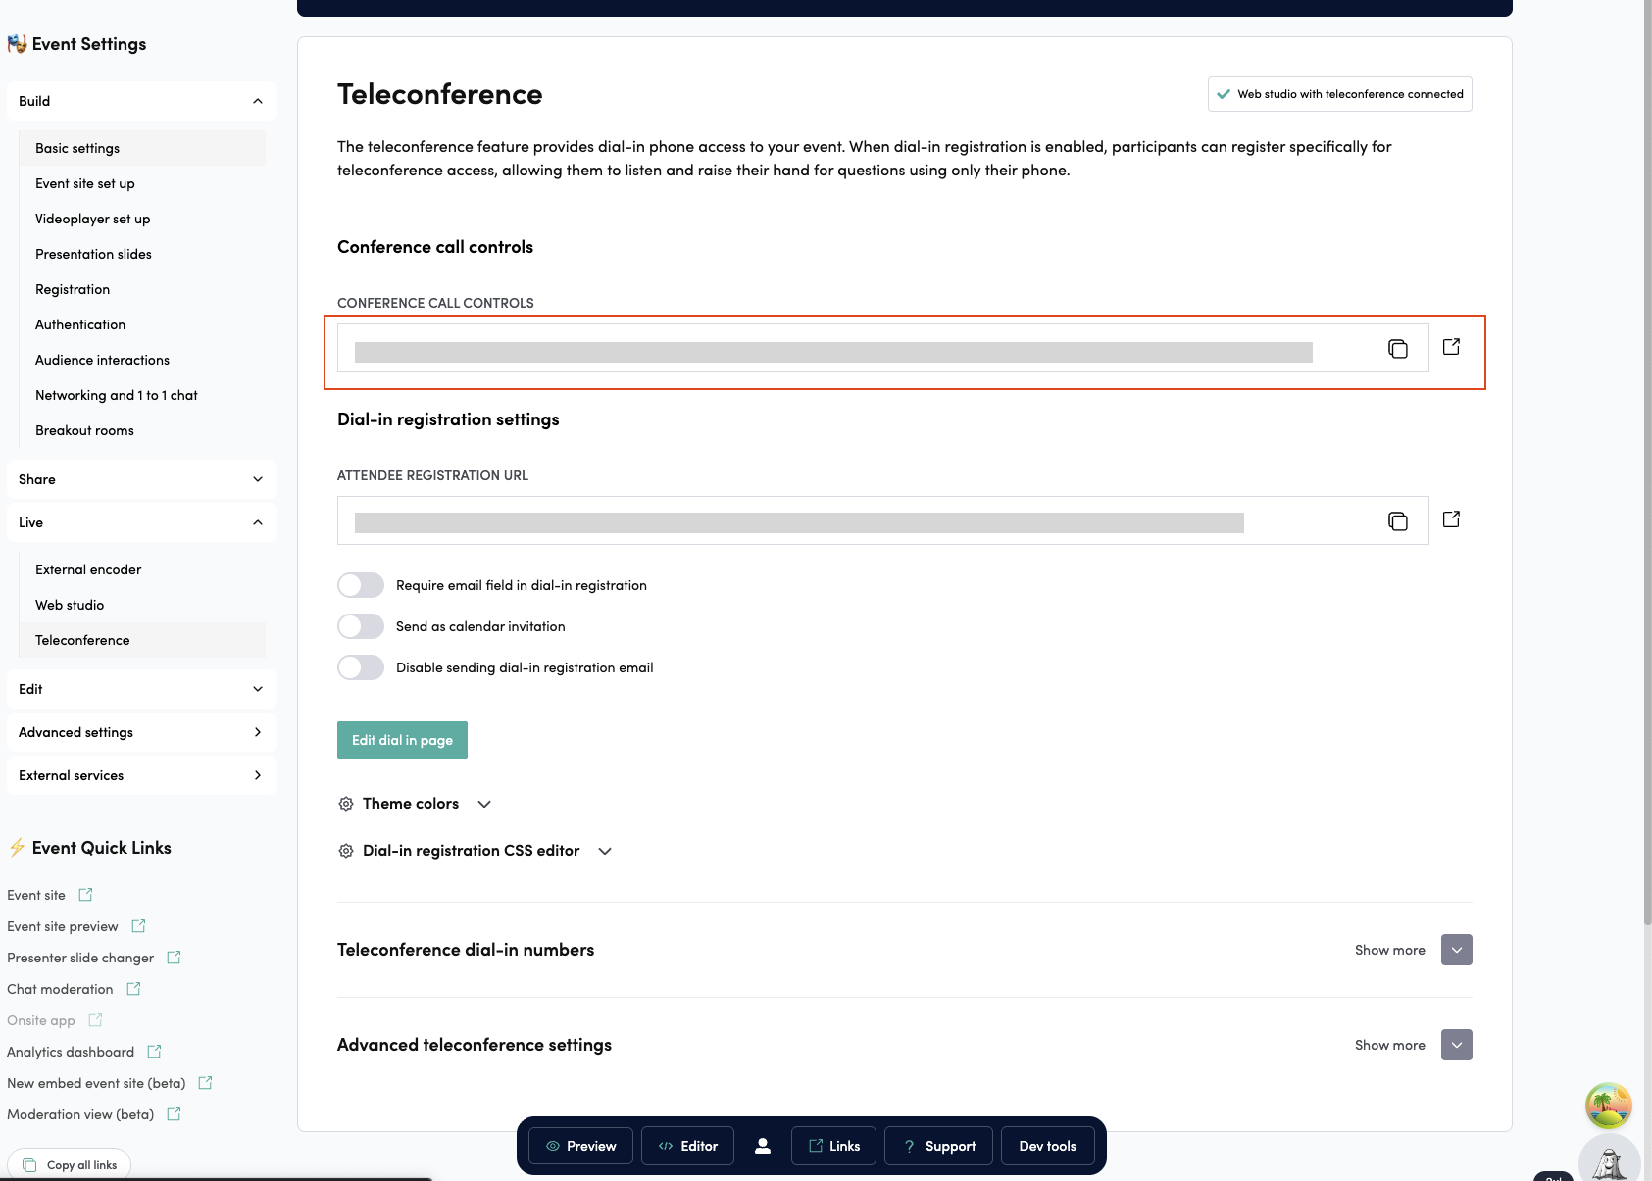
Task: Copy the attendee registration URL
Action: coord(1396,520)
